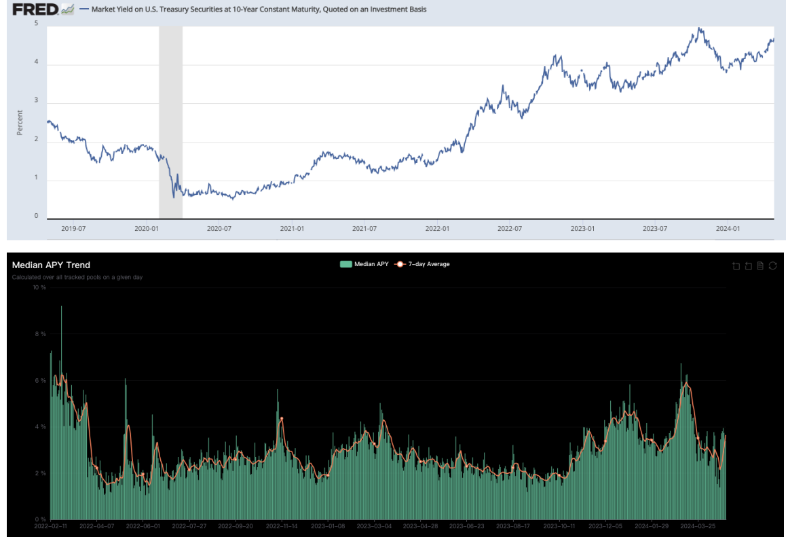
Task: Activate the area zoom tool icon
Action: click(736, 265)
